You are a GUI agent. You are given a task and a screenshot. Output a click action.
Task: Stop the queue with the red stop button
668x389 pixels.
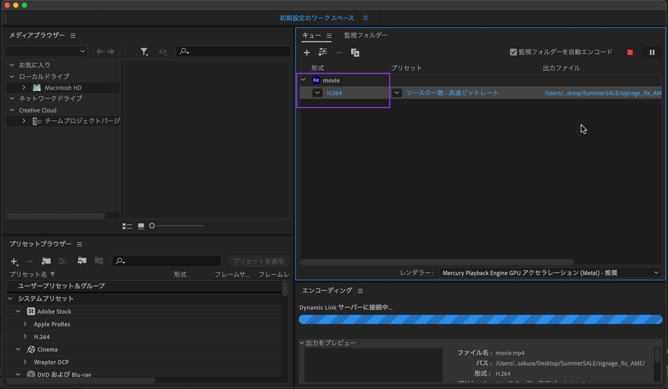coord(630,52)
